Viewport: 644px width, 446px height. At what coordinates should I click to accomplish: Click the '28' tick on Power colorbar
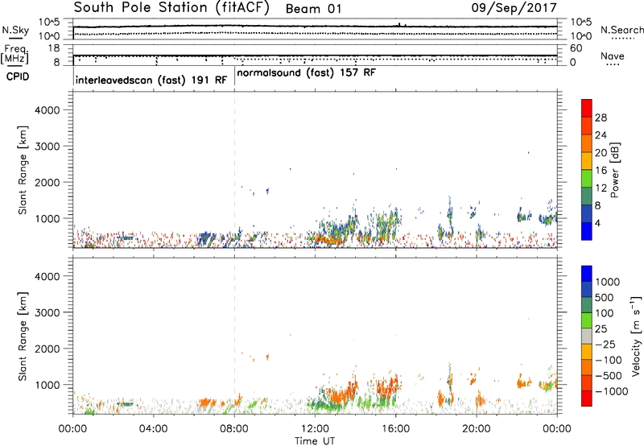(x=601, y=118)
